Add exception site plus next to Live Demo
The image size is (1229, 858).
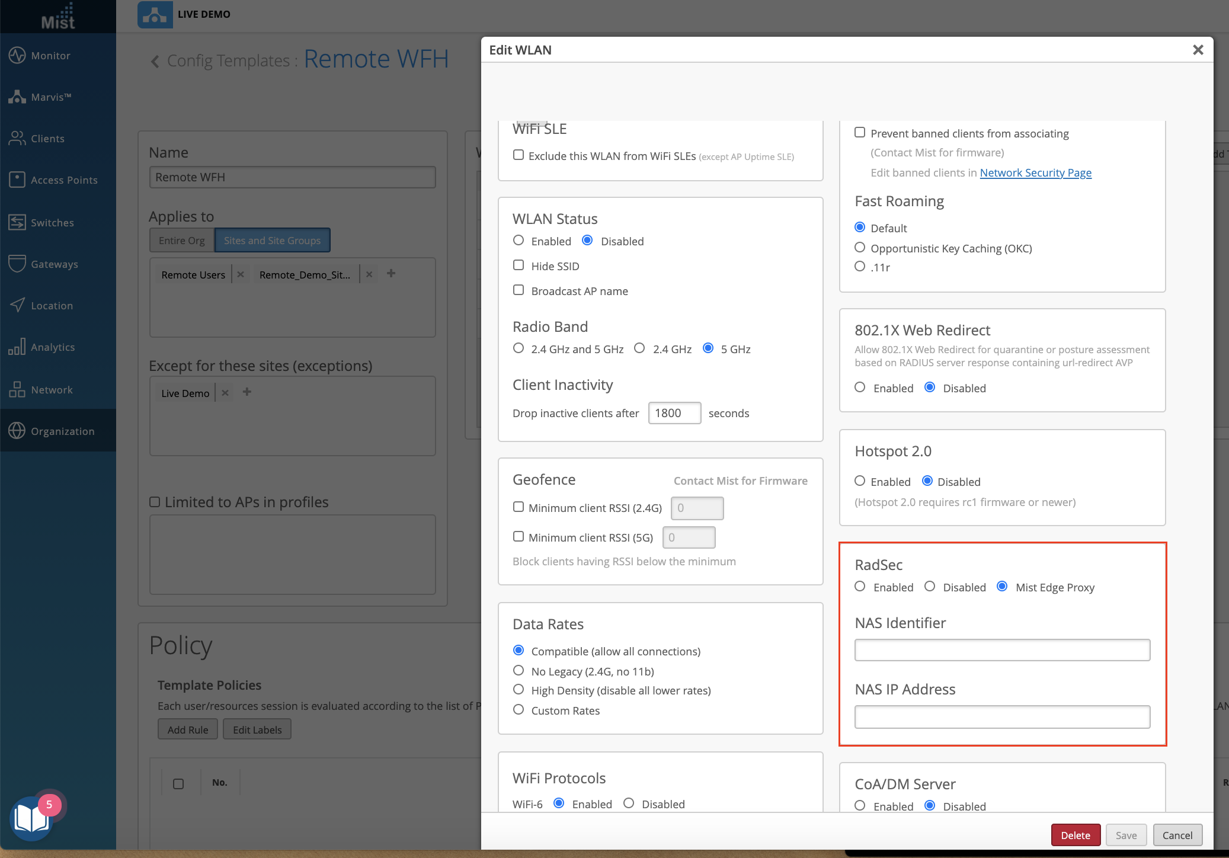pos(247,392)
